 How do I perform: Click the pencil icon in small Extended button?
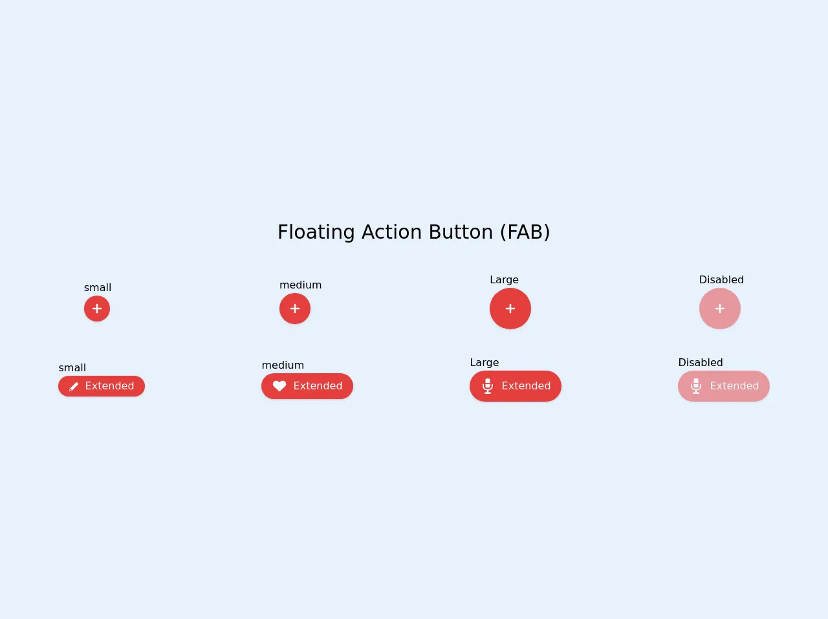[74, 386]
